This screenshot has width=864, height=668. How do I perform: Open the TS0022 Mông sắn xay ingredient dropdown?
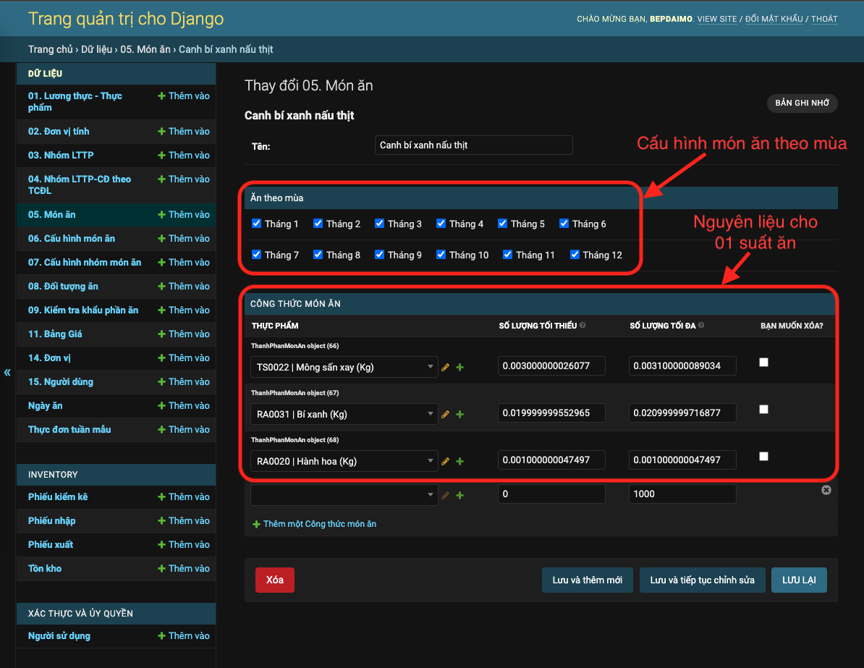click(344, 367)
